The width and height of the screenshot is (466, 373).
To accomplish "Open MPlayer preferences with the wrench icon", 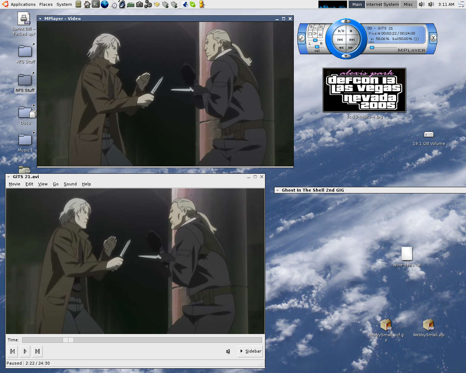I will click(x=301, y=38).
